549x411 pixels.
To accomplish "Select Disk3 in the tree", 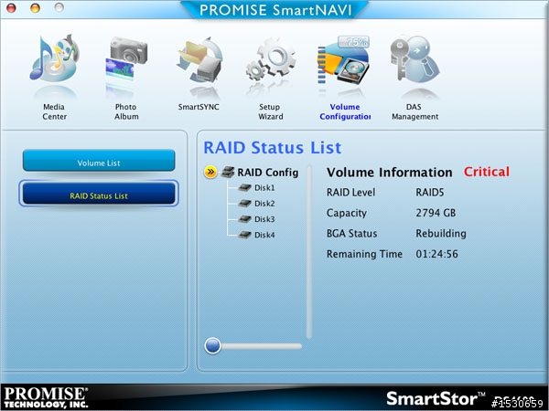I will coord(264,219).
